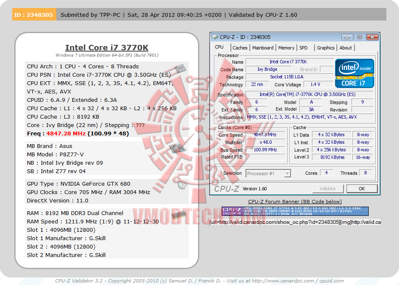Click the RAM Speed 1211.9 MHz line

tap(93, 222)
